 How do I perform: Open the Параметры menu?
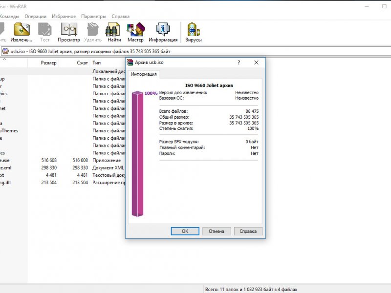[x=93, y=17]
